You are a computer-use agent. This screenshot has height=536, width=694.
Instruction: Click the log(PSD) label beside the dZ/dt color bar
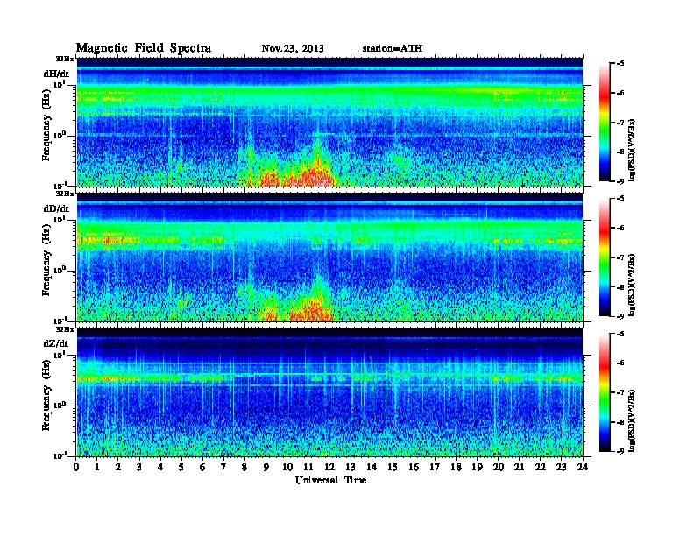(633, 420)
